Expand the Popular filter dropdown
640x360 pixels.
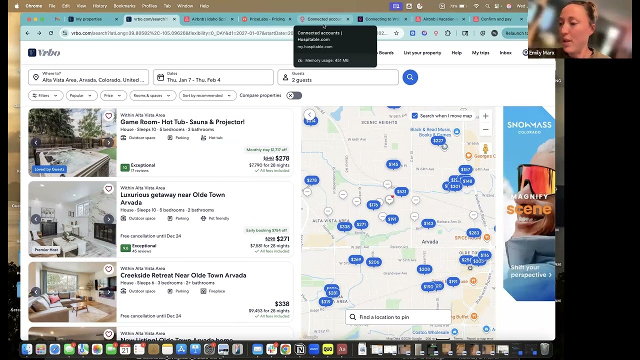[x=81, y=95]
